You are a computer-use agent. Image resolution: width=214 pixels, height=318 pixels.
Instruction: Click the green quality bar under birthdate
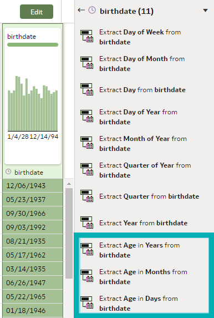click(x=33, y=44)
